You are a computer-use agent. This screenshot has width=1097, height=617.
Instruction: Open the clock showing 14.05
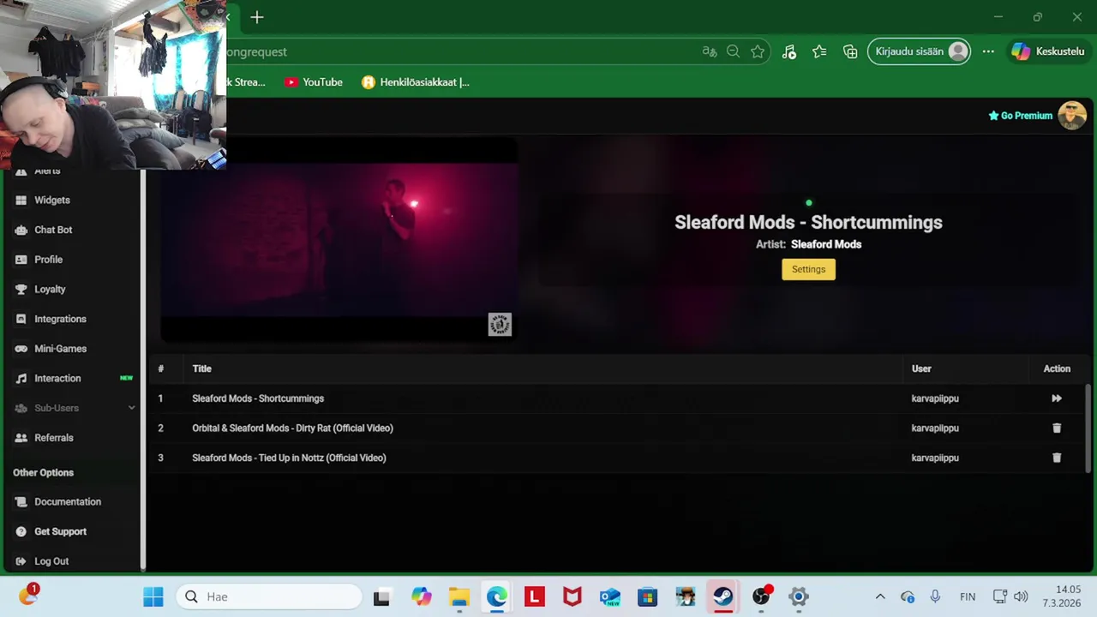pos(1061,596)
